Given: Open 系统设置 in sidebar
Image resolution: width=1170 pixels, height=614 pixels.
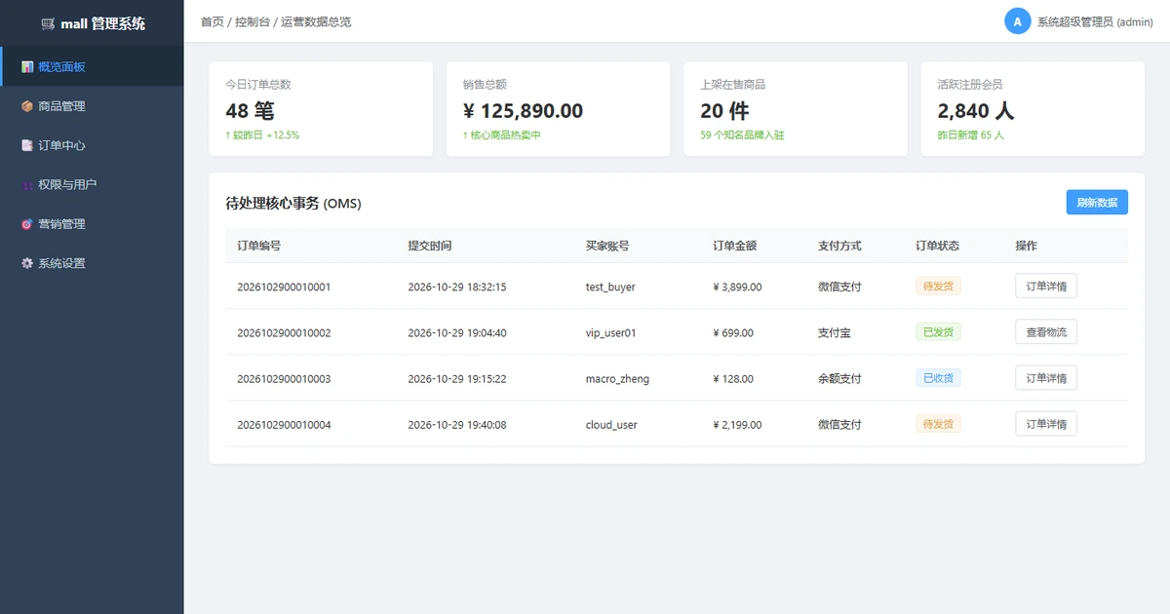Looking at the screenshot, I should pyautogui.click(x=92, y=263).
